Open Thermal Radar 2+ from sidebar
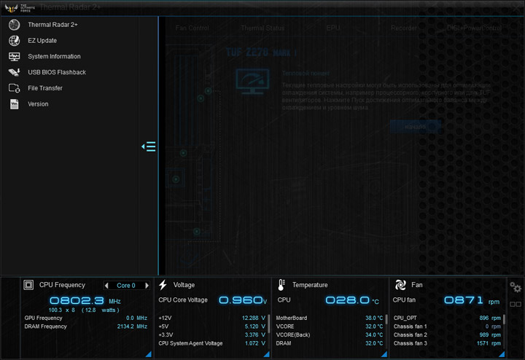The width and height of the screenshot is (525, 360). click(x=52, y=25)
